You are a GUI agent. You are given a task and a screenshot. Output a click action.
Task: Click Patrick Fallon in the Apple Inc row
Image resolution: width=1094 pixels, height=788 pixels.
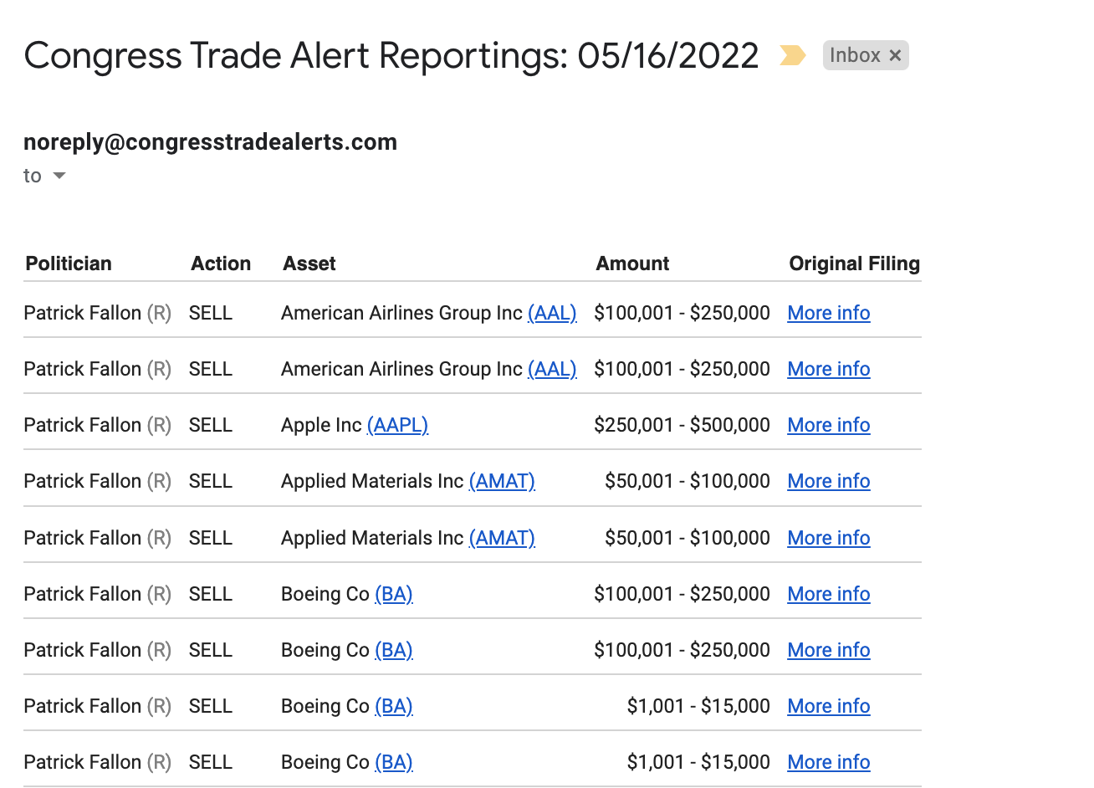[82, 425]
